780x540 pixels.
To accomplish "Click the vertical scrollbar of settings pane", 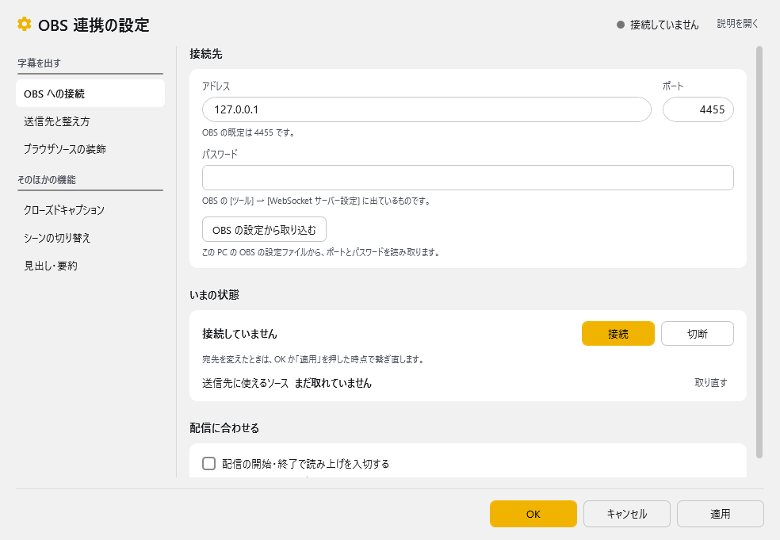I will (759, 252).
